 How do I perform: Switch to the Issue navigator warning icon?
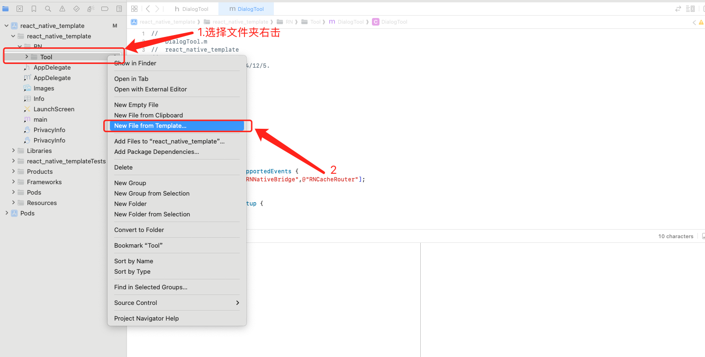coord(62,9)
